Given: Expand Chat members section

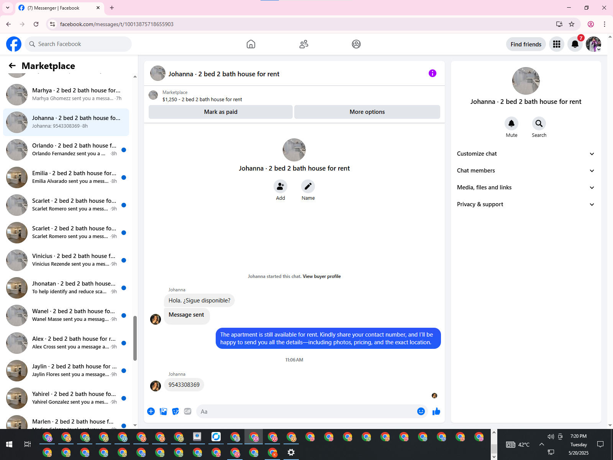Looking at the screenshot, I should coord(526,171).
